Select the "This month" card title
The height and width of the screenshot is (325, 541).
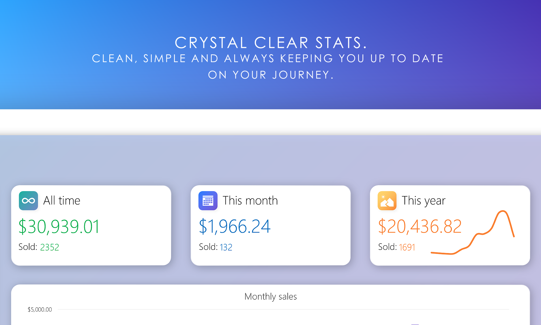[x=250, y=200]
